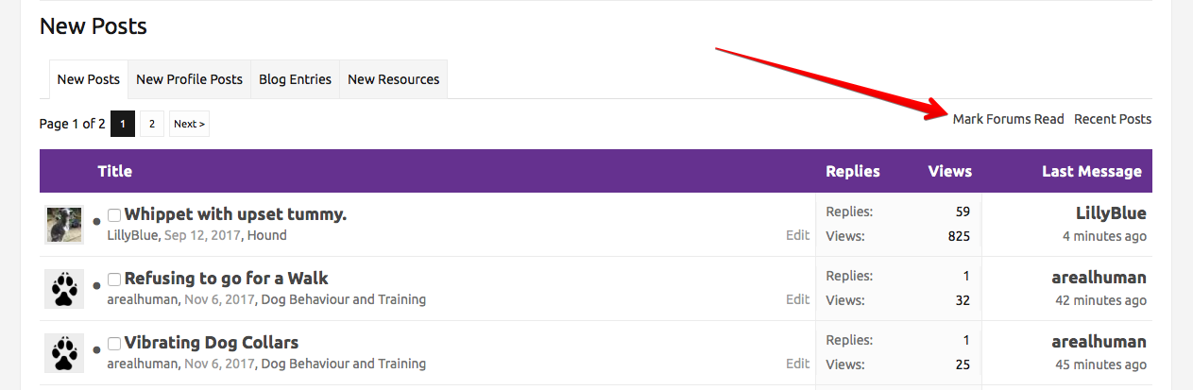Select the view count 32
The height and width of the screenshot is (390, 1193).
click(963, 300)
